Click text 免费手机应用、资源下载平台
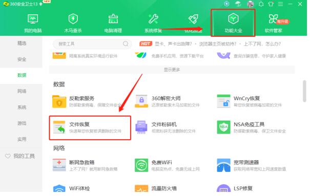This screenshot has height=196, width=310. pos(177,56)
